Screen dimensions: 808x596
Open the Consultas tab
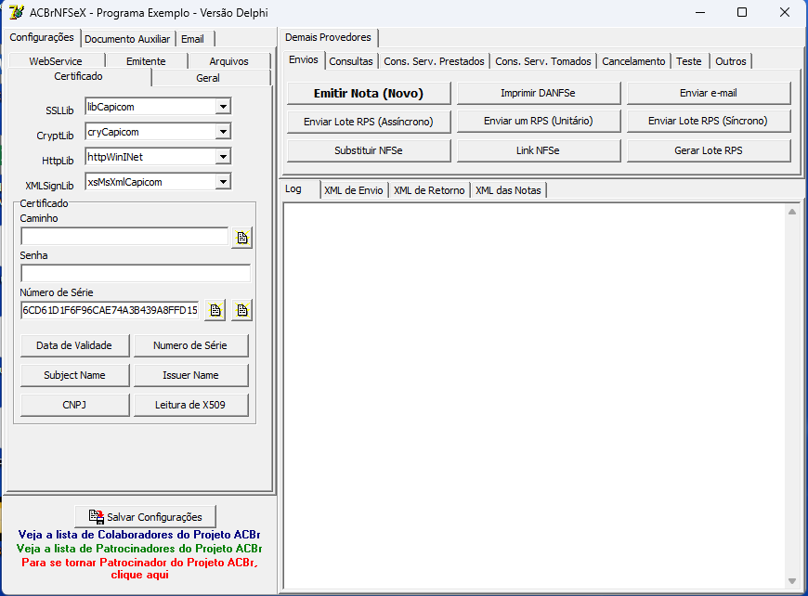click(x=351, y=61)
